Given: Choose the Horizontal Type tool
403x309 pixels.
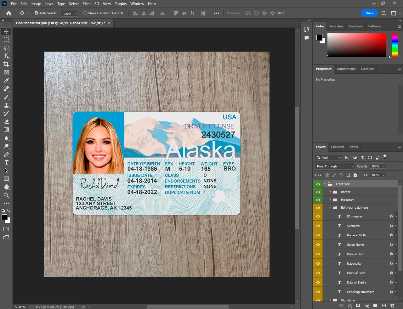Looking at the screenshot, I should tap(6, 162).
